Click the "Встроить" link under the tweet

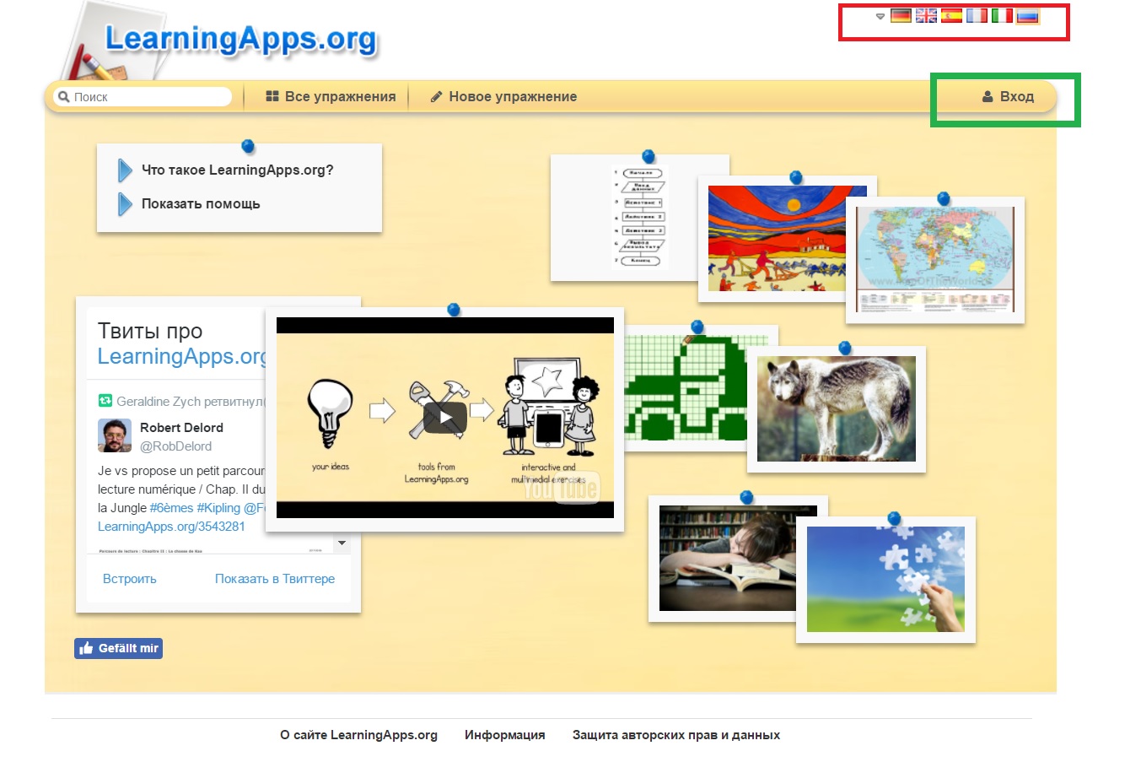pyautogui.click(x=129, y=578)
